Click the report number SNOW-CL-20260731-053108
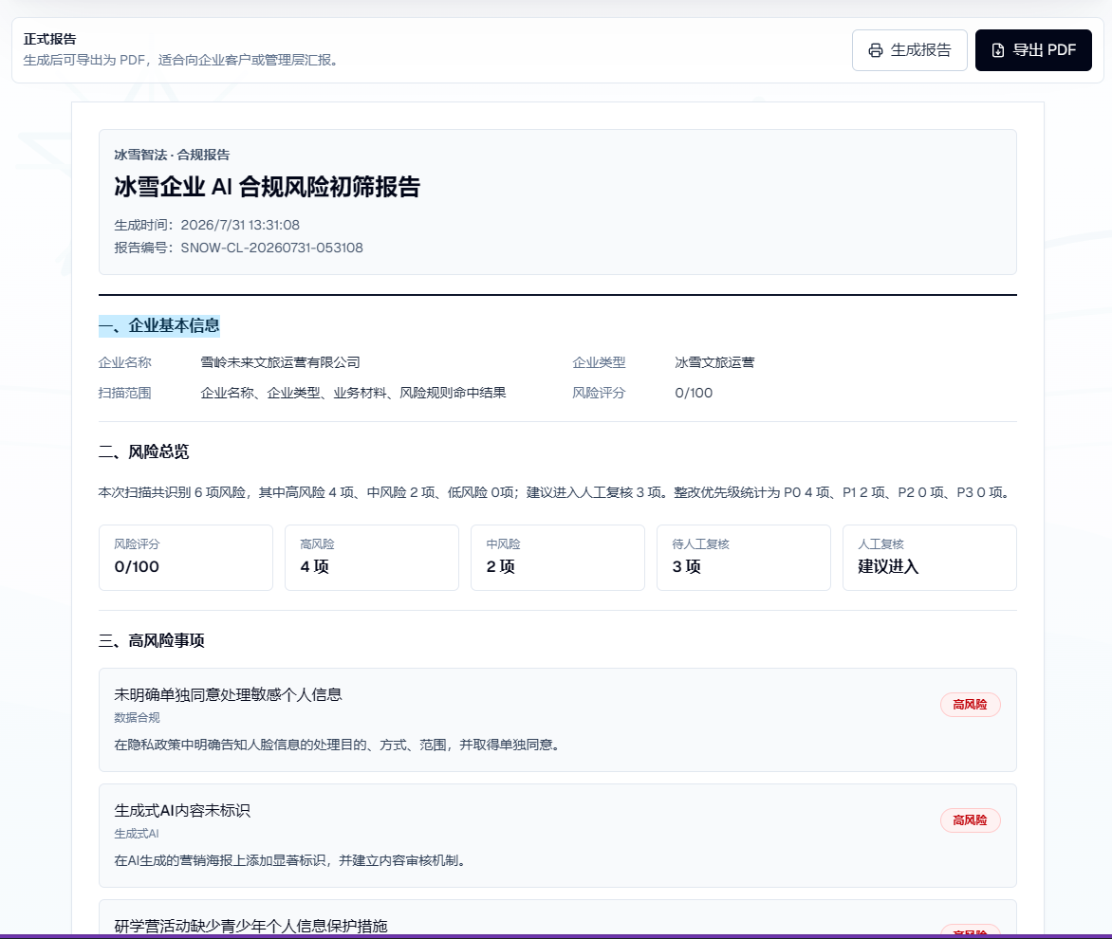Screen dimensions: 1112x939 tap(271, 248)
